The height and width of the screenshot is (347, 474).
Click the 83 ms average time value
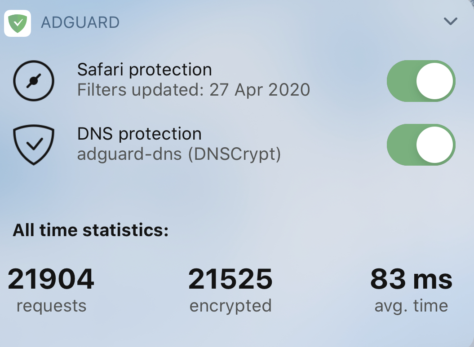tap(411, 279)
